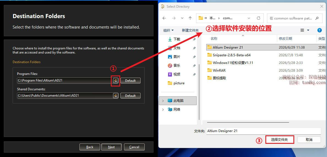Select the 图标提取 folder
Image resolution: width=327 pixels, height=157 pixels.
[x=219, y=78]
